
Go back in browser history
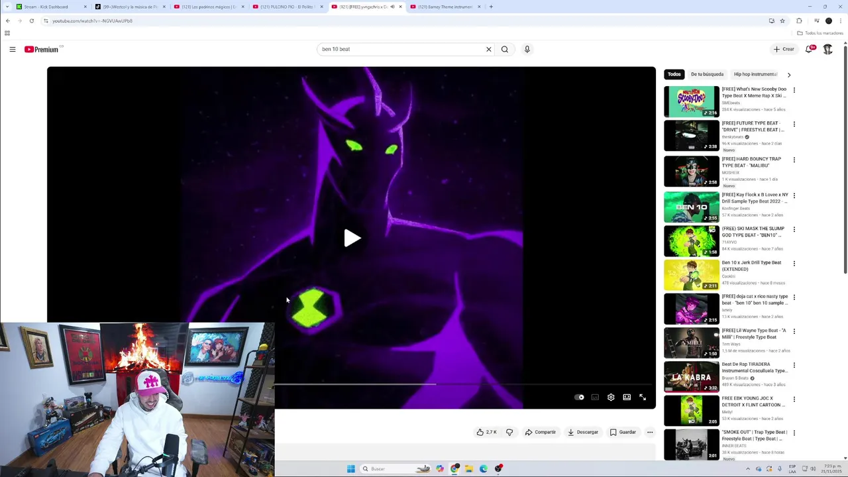click(7, 21)
